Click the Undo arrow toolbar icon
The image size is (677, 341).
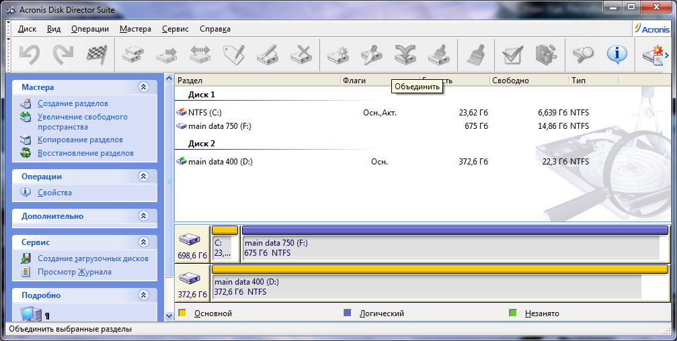[x=30, y=55]
